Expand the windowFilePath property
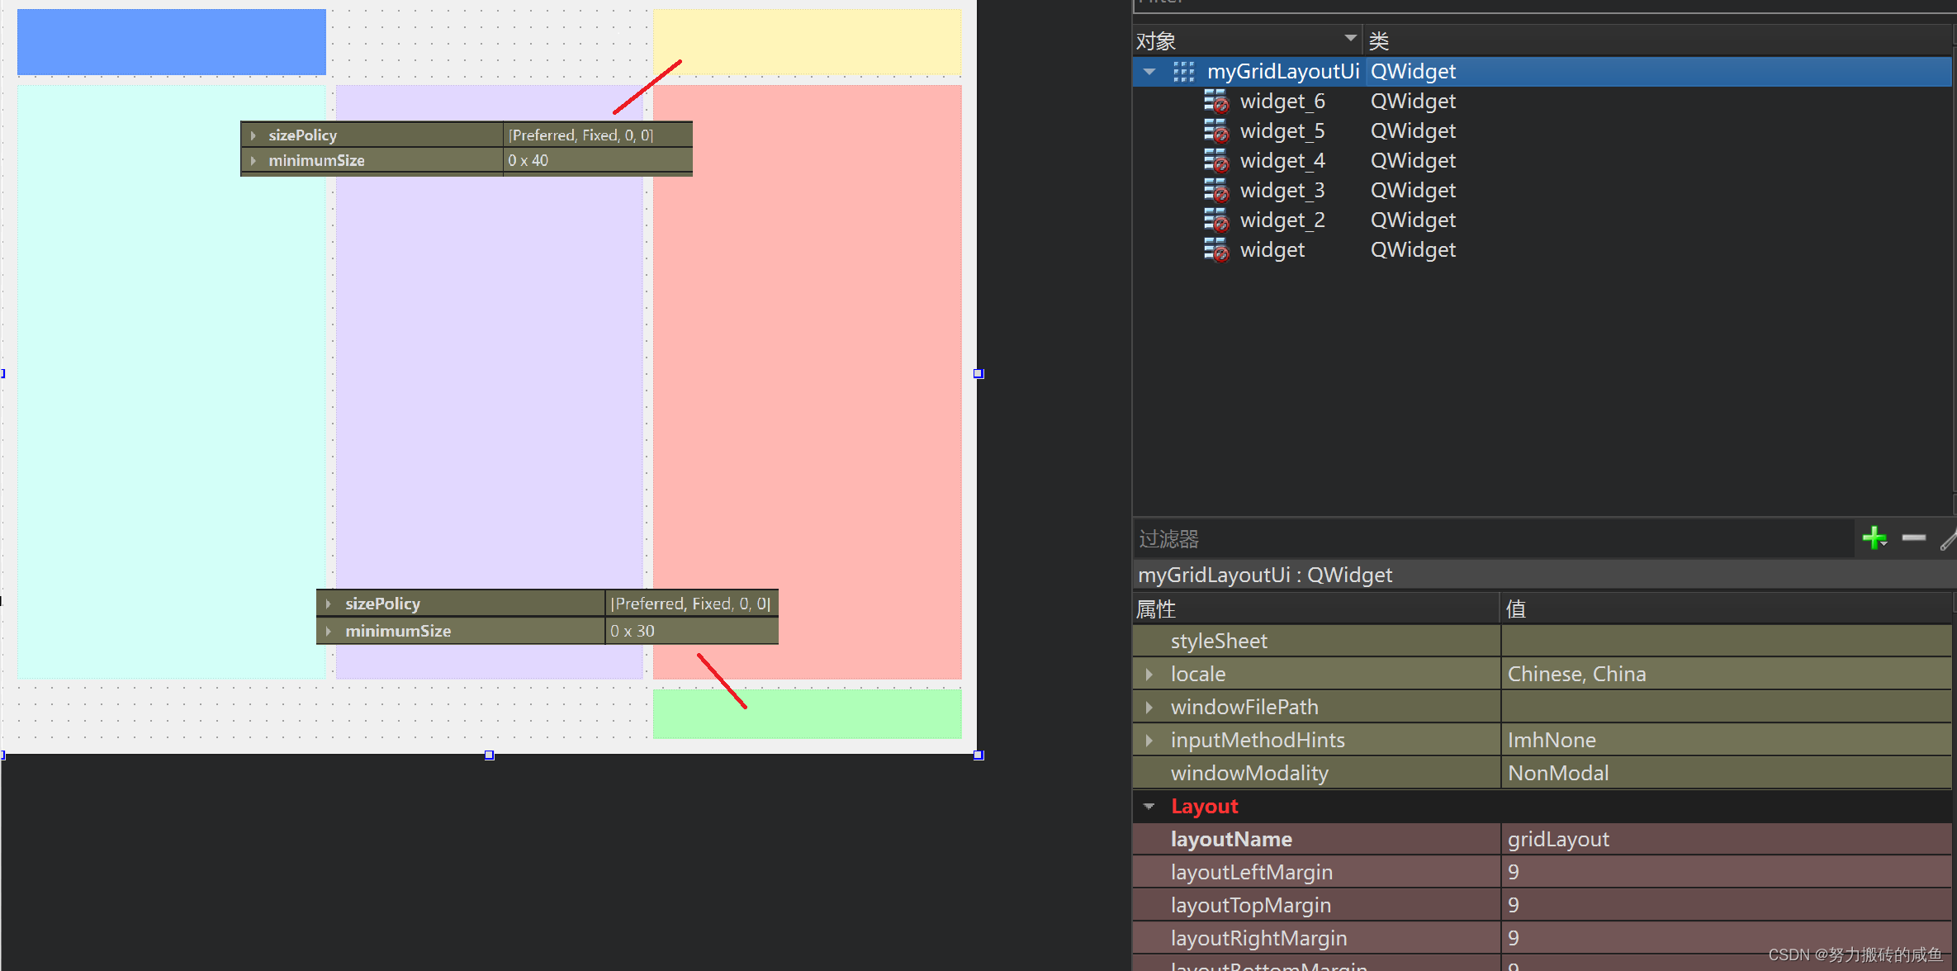The width and height of the screenshot is (1957, 971). pyautogui.click(x=1149, y=708)
